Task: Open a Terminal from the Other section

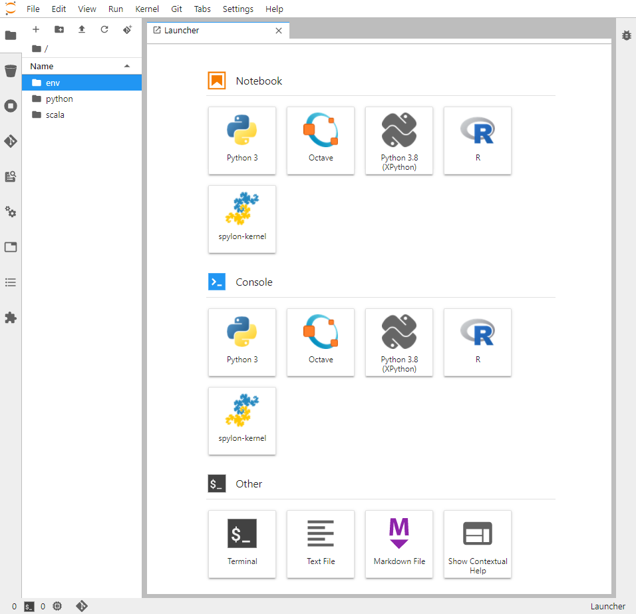Action: click(x=242, y=544)
